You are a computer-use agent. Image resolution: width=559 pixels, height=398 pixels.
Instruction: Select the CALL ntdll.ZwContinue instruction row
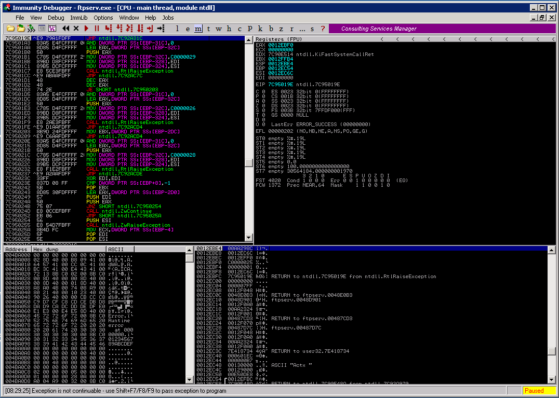[x=124, y=211]
